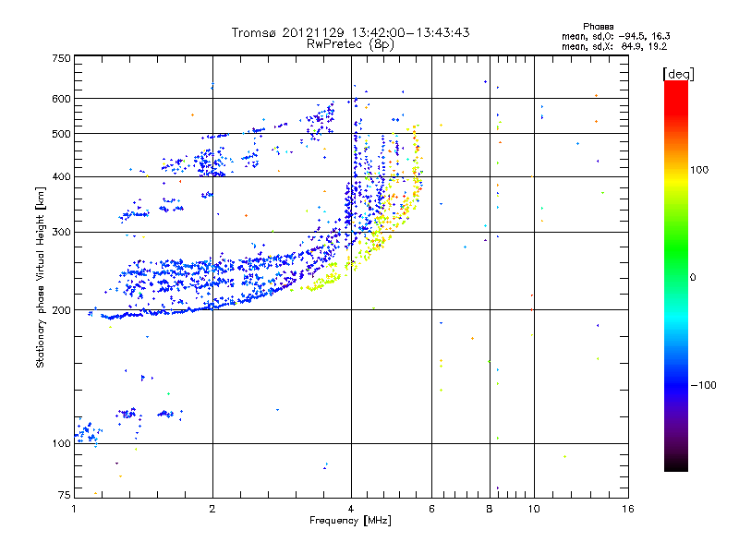Click the '4' x-axis tick label
739x554 pixels.
click(351, 509)
